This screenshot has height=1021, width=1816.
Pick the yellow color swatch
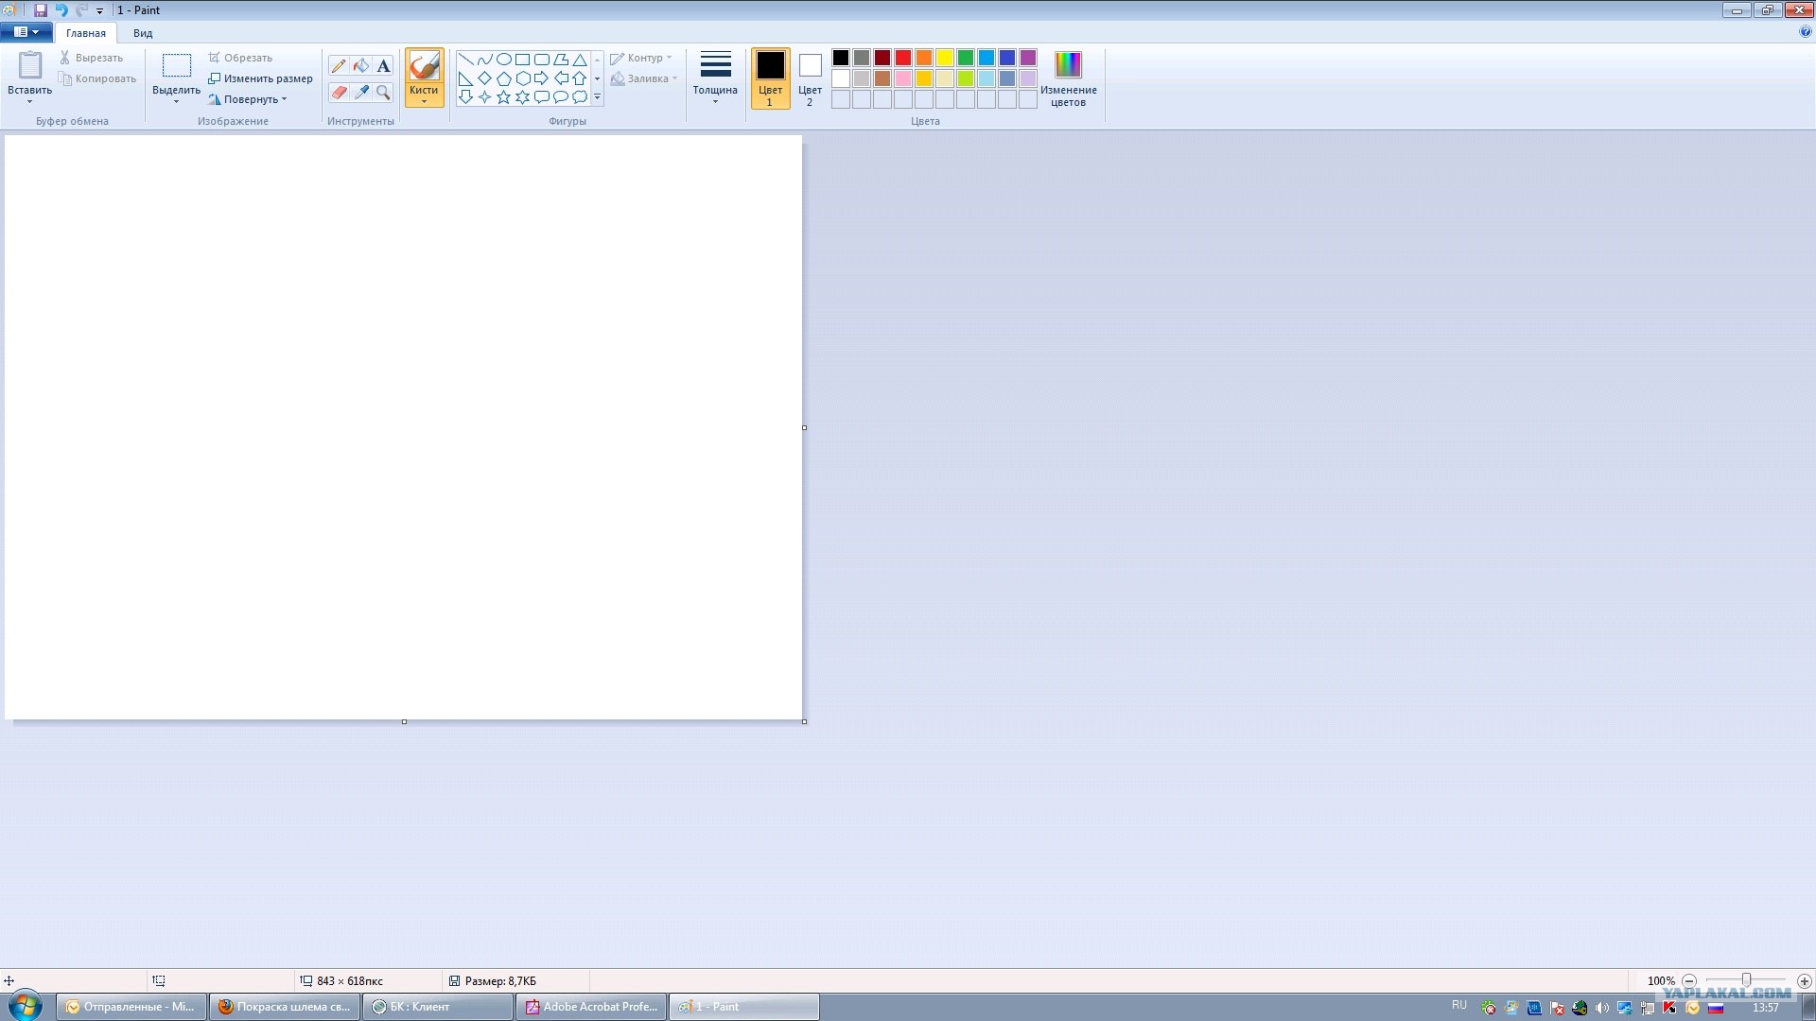(945, 58)
